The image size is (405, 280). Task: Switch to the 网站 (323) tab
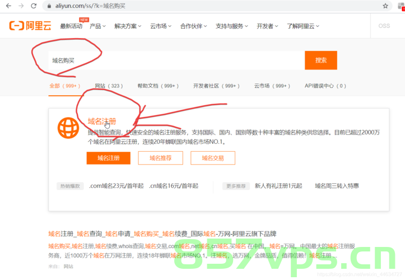point(109,86)
